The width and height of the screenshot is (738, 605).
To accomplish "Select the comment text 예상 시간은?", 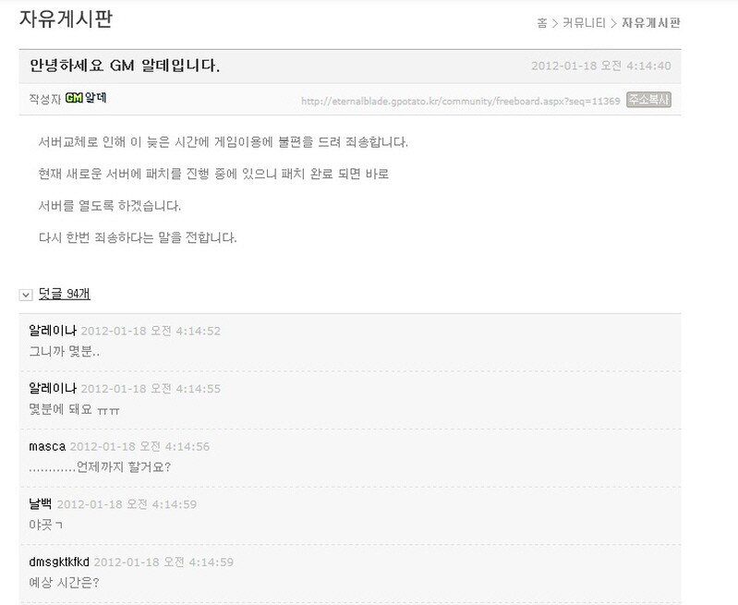I will click(64, 582).
